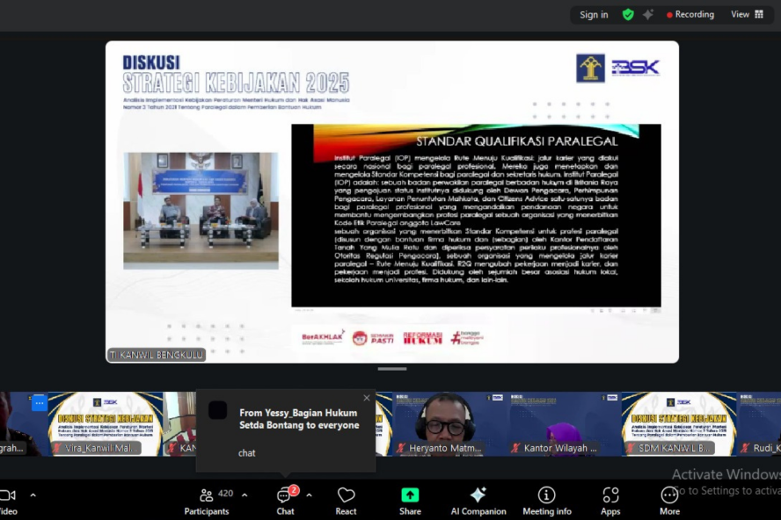Expand the Chat options arrow
Screen dimensions: 781x520
[x=309, y=495]
